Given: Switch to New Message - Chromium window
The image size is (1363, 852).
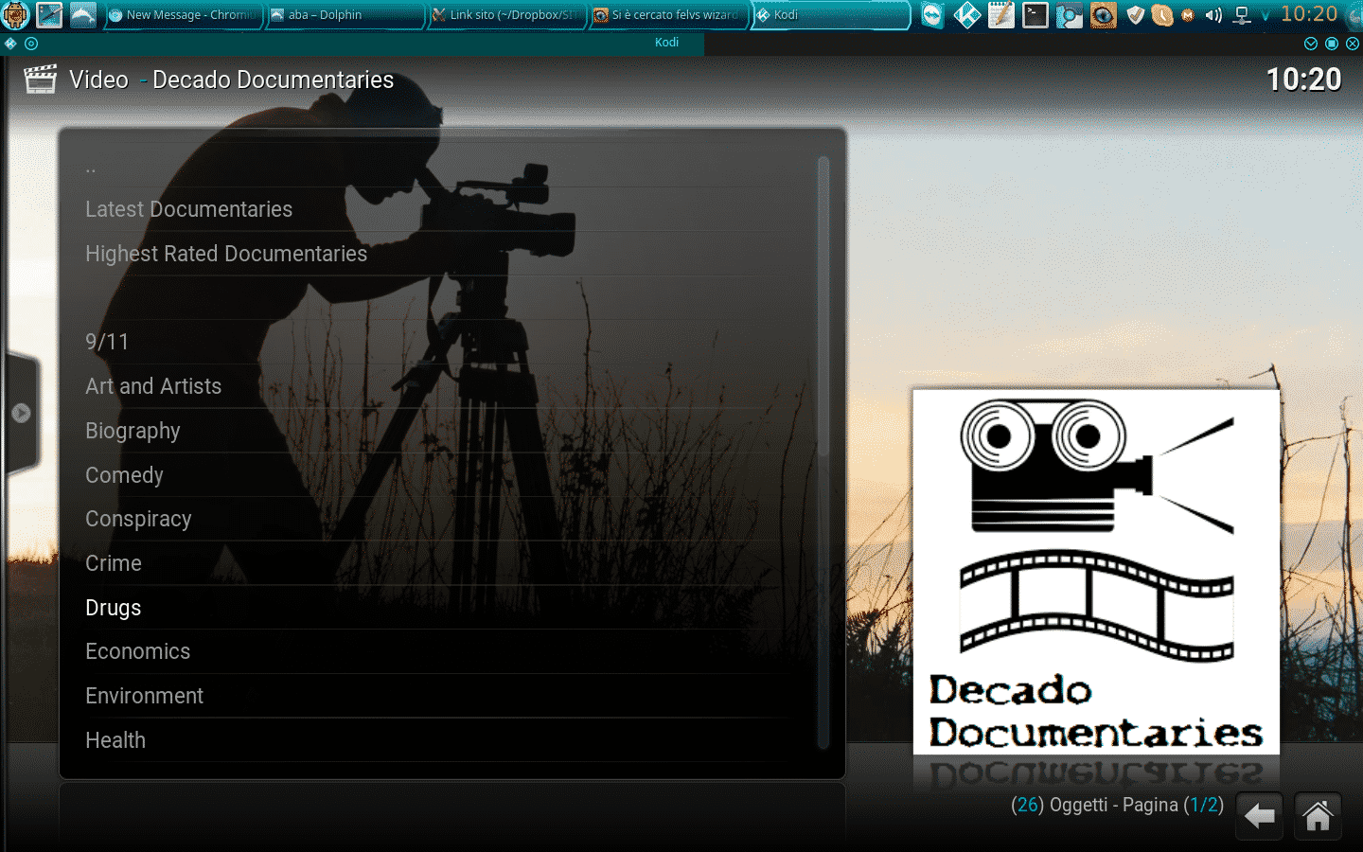Looking at the screenshot, I should (183, 15).
